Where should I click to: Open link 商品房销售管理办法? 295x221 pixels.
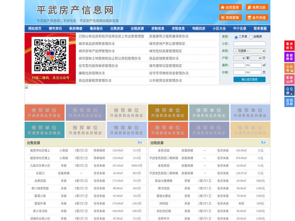point(164,59)
